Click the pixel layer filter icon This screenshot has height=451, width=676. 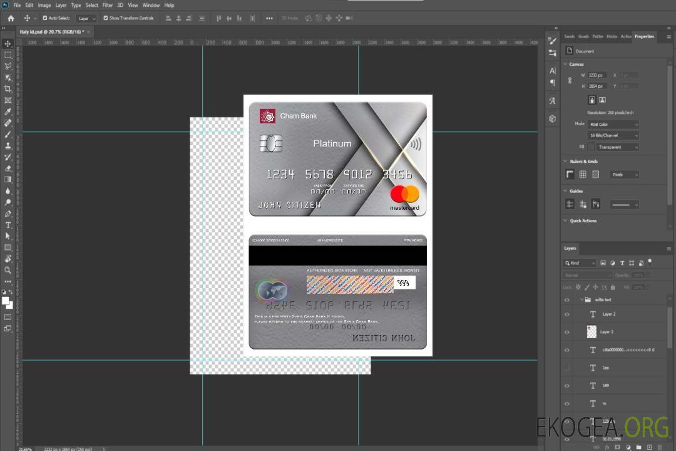tap(603, 263)
